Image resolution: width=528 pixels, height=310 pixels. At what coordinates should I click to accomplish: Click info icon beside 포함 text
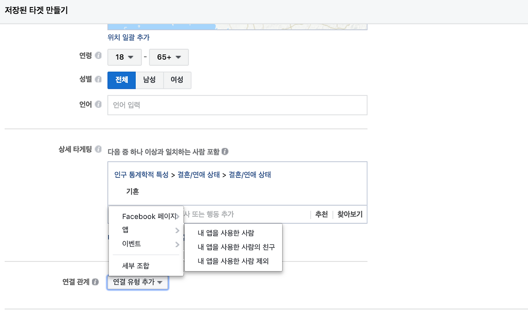225,152
